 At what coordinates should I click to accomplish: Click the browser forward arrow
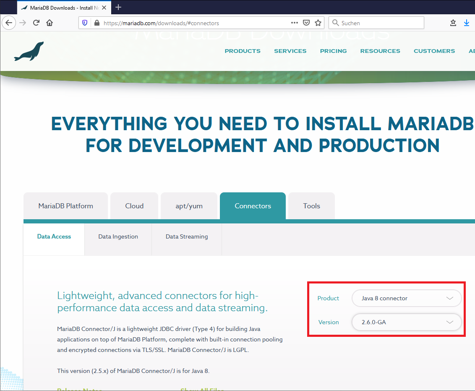(x=23, y=23)
